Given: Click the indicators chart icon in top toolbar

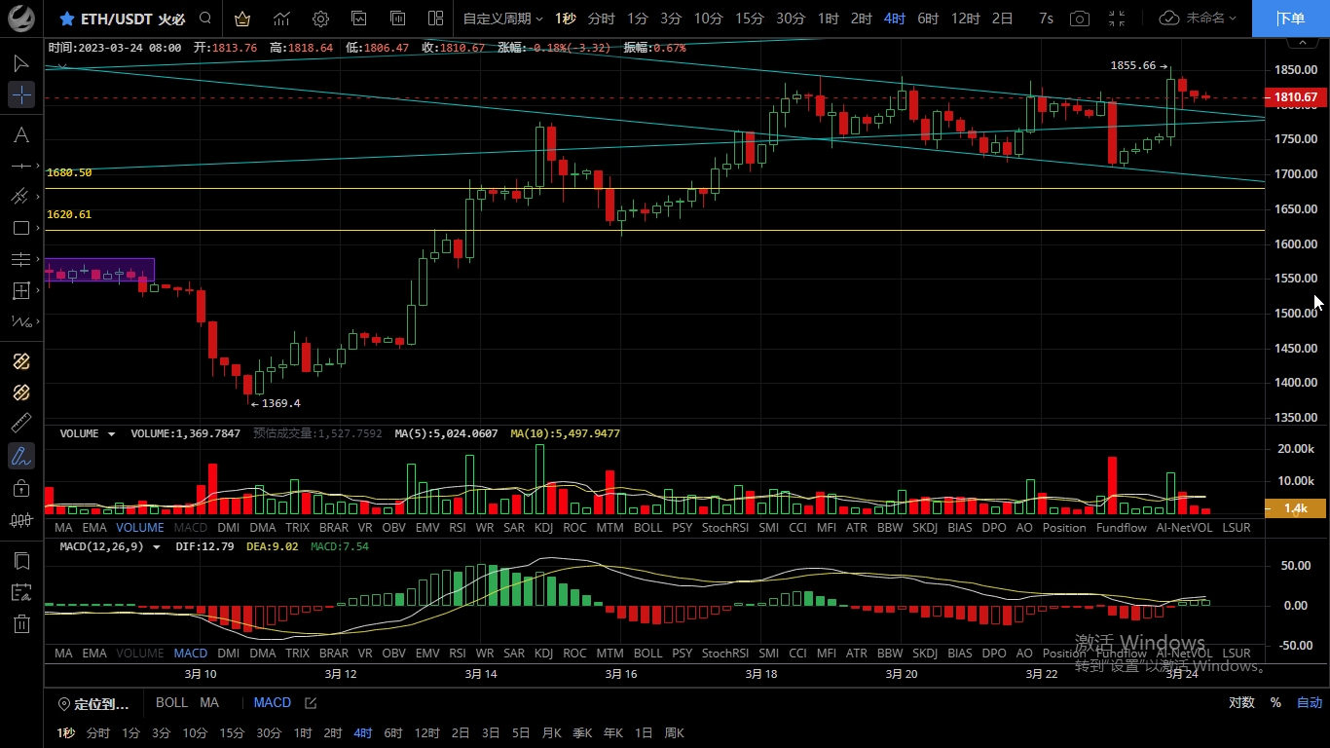Looking at the screenshot, I should tap(281, 19).
